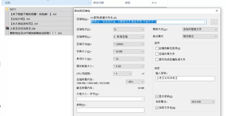
Task: Click the 最新地址及APP请发邮箱自动获取 txt file icon
Action: point(7,33)
